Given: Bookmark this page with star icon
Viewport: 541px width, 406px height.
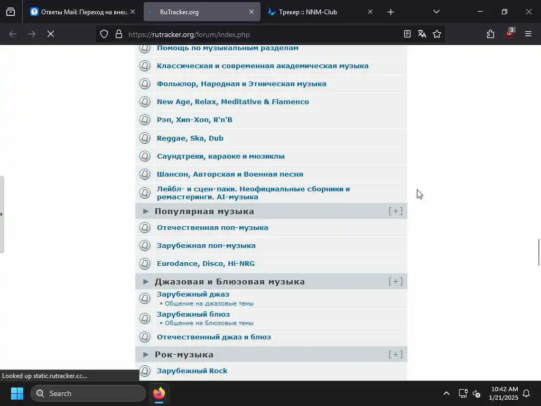Looking at the screenshot, I should tap(437, 34).
